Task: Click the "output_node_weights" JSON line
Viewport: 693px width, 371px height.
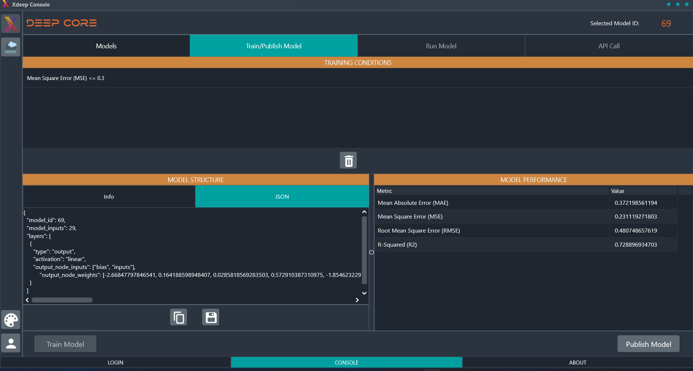Action: pyautogui.click(x=200, y=275)
